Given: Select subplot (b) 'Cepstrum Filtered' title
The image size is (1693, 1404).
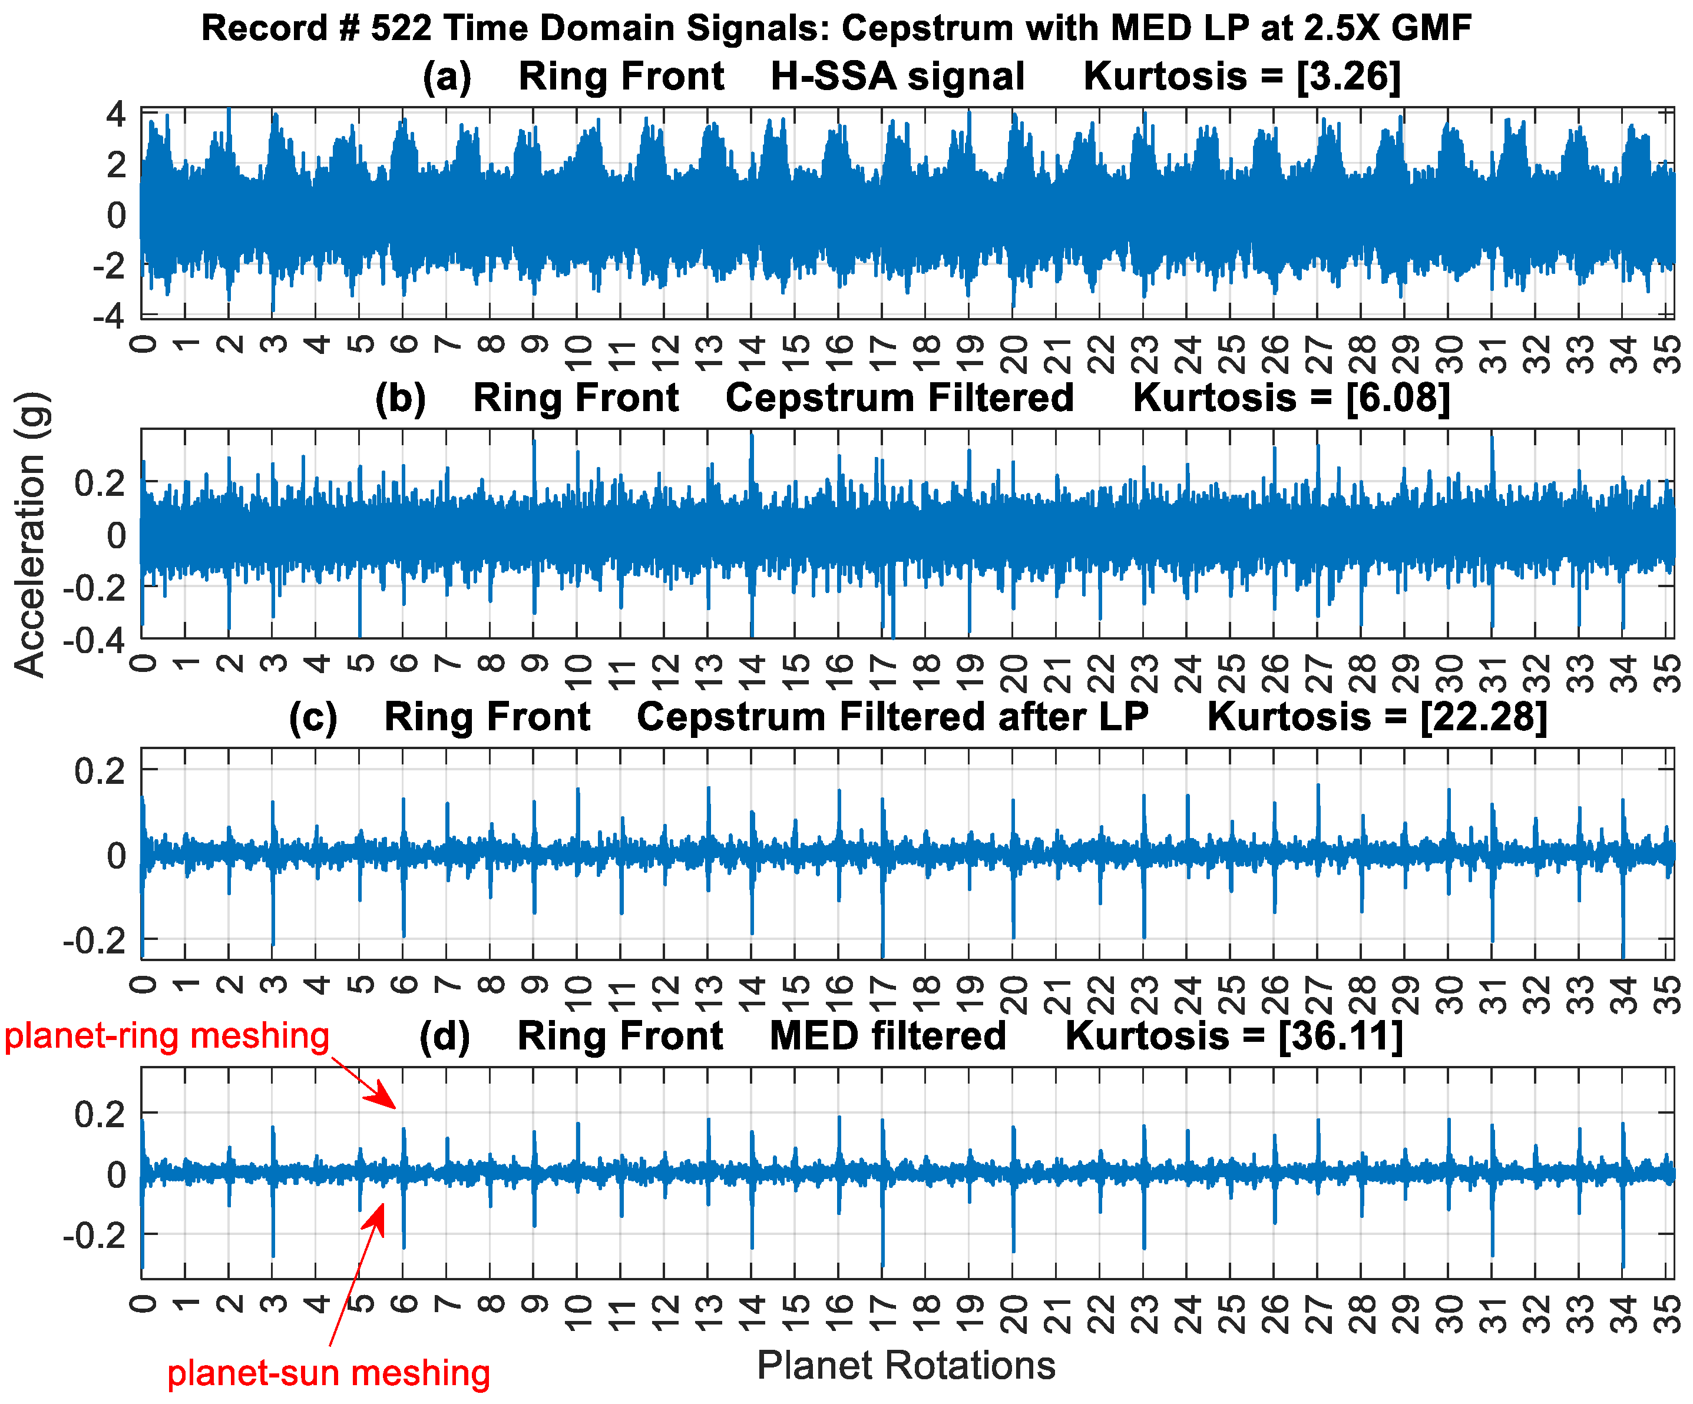Looking at the screenshot, I should 900,398.
